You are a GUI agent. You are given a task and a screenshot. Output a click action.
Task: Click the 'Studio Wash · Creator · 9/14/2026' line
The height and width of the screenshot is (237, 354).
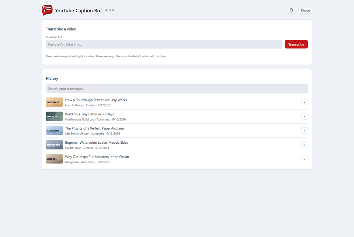[x=87, y=148]
